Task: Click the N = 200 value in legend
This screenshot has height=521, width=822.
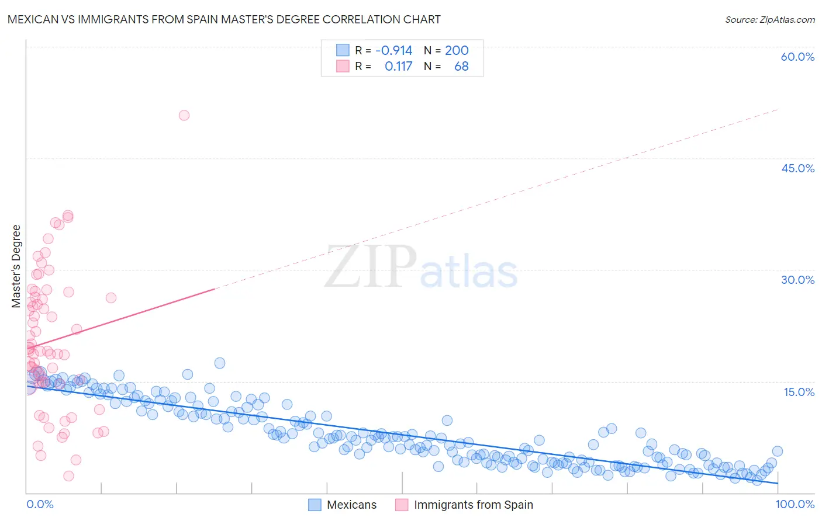Action: point(447,50)
